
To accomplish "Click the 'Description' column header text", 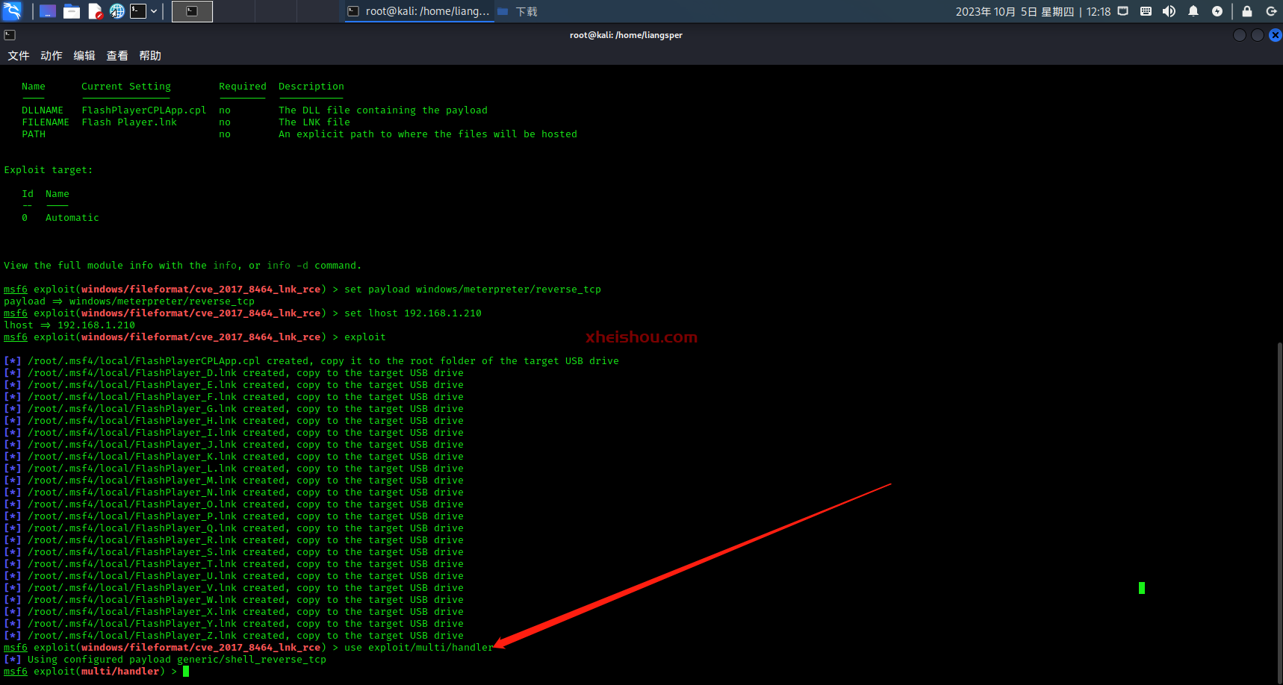I will pyautogui.click(x=311, y=87).
